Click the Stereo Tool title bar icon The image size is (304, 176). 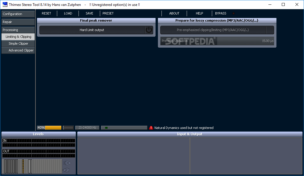[x=5, y=4]
